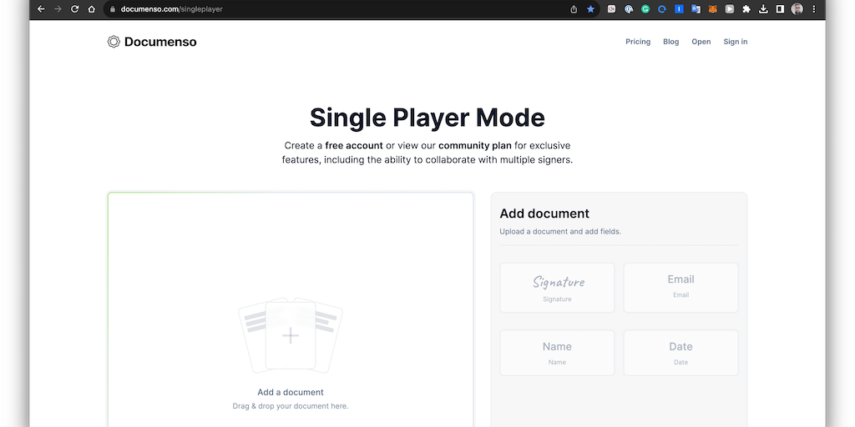Click the browser forward arrow

[x=58, y=9]
